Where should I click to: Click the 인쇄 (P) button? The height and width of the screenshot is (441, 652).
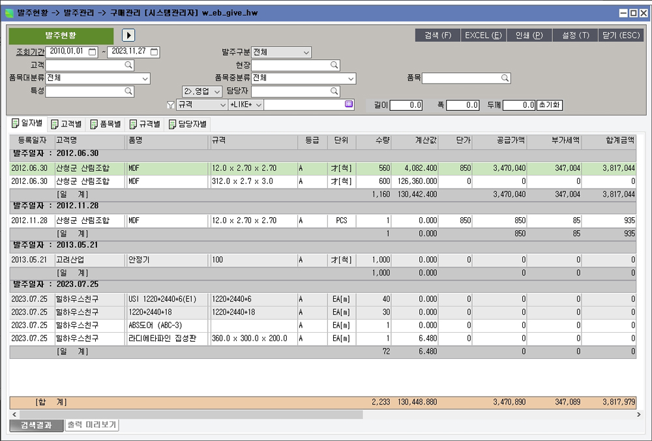529,35
